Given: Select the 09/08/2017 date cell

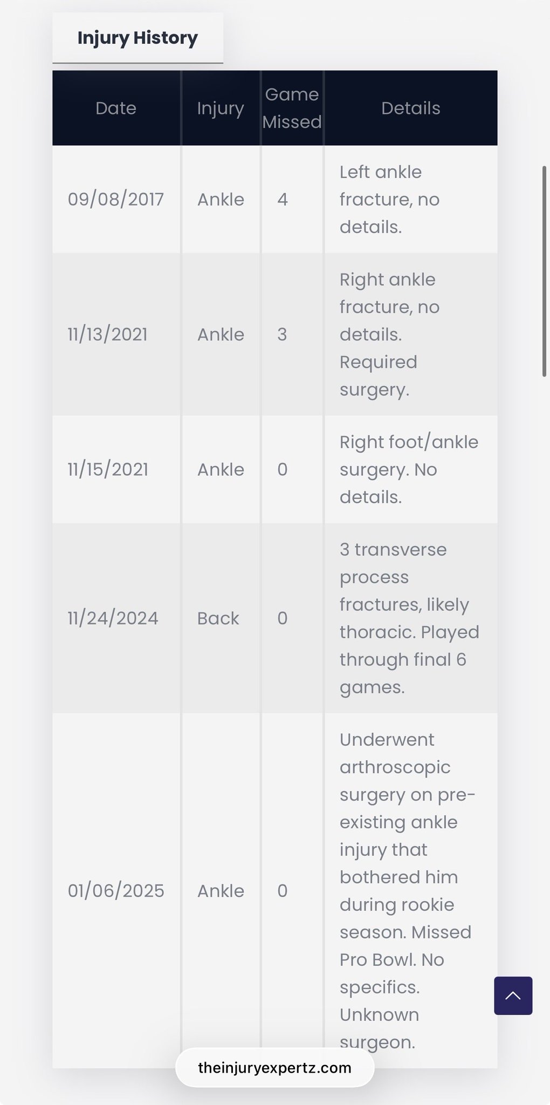Looking at the screenshot, I should pyautogui.click(x=116, y=199).
